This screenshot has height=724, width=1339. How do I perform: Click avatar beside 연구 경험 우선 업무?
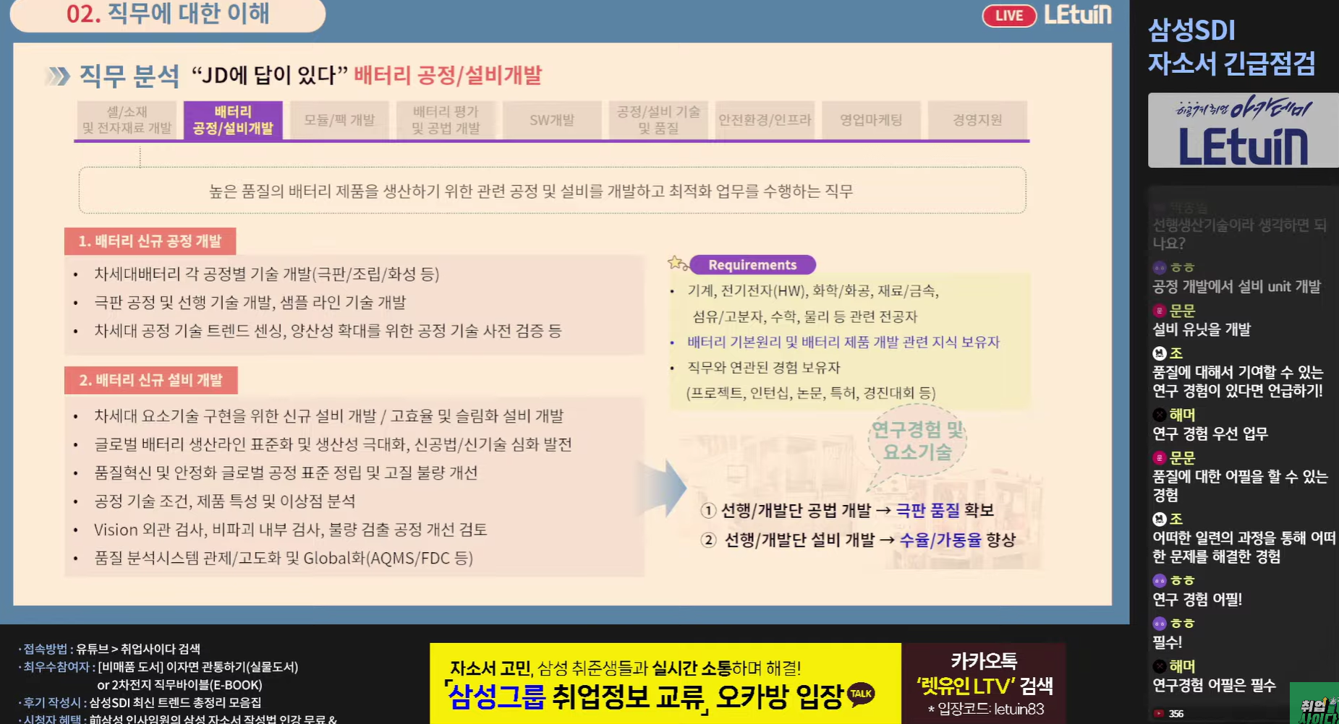tap(1160, 415)
